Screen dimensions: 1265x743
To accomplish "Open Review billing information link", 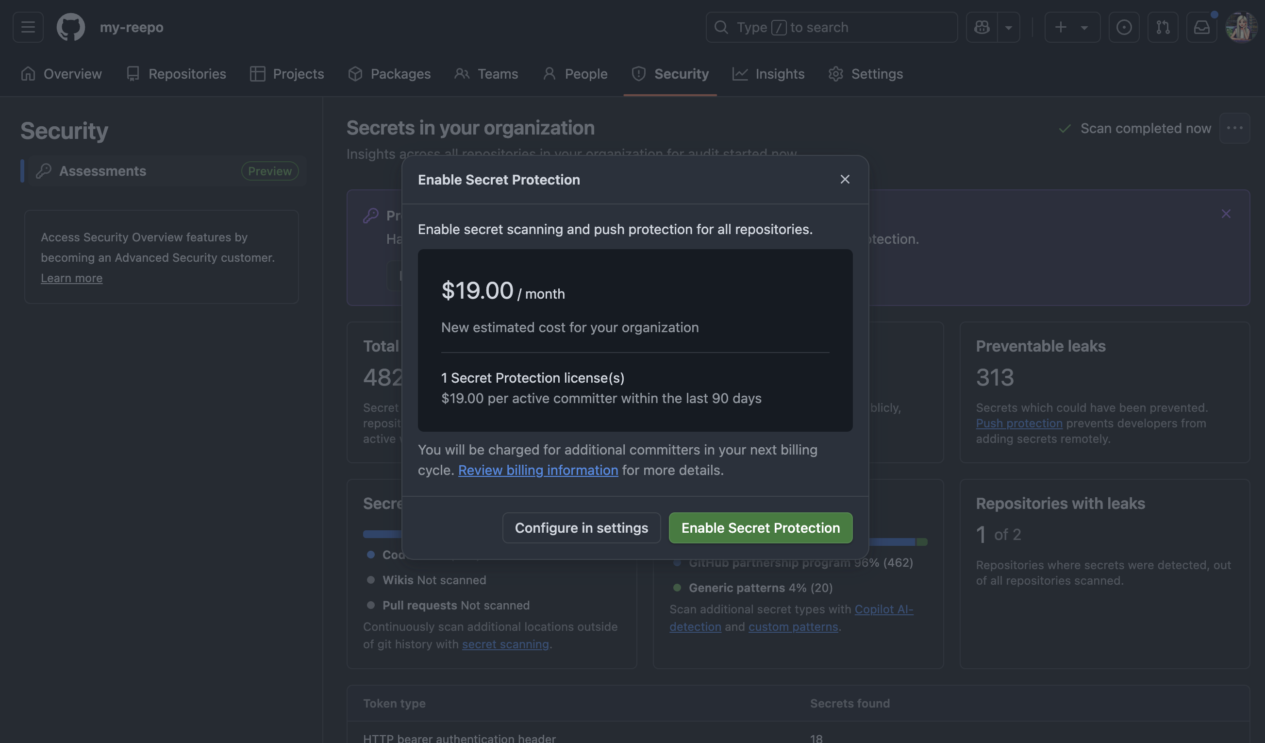I will (x=538, y=470).
